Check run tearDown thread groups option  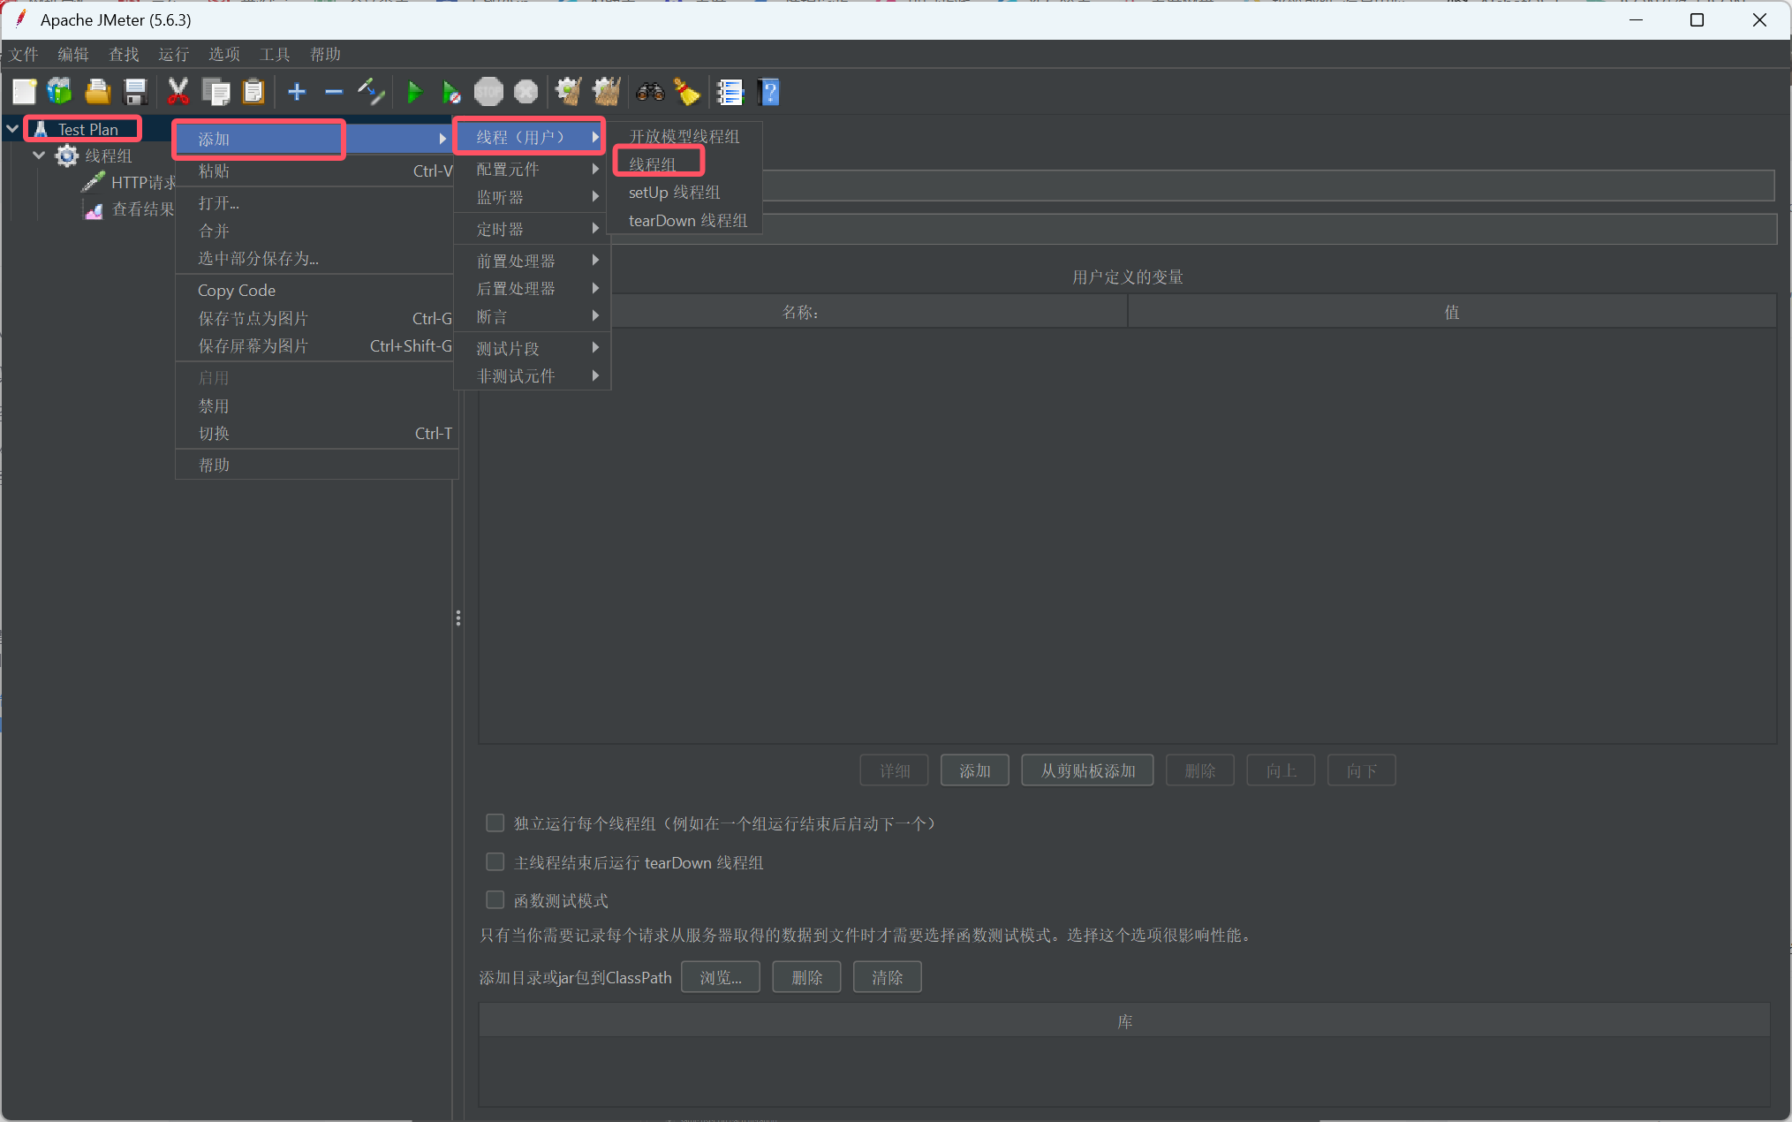tap(495, 862)
